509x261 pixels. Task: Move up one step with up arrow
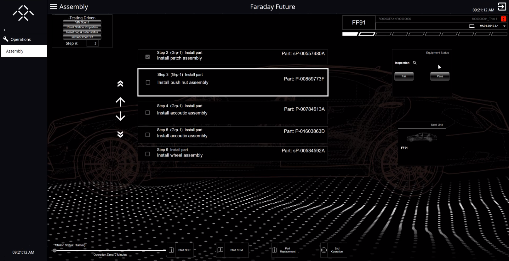(120, 102)
